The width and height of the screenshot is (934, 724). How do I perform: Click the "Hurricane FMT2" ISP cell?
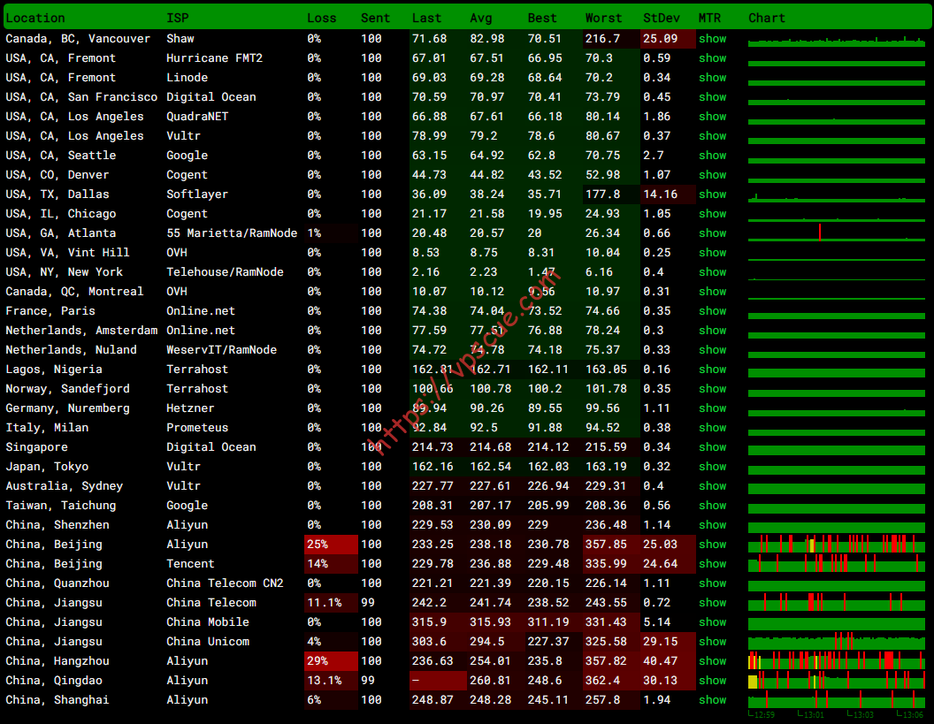tap(214, 58)
